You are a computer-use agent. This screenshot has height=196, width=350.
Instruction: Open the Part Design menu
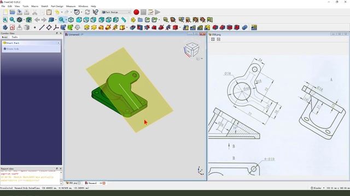click(x=57, y=6)
